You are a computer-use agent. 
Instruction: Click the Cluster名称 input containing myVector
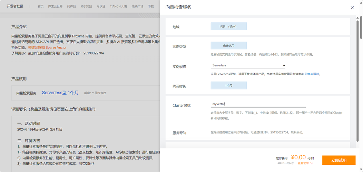pos(258,104)
